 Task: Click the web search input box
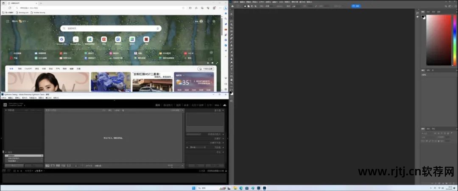point(110,28)
